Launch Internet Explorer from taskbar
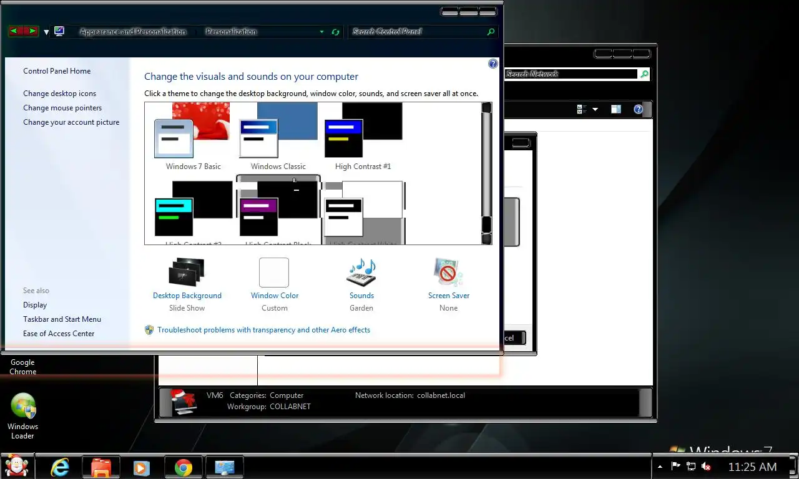This screenshot has width=799, height=479. (x=60, y=467)
